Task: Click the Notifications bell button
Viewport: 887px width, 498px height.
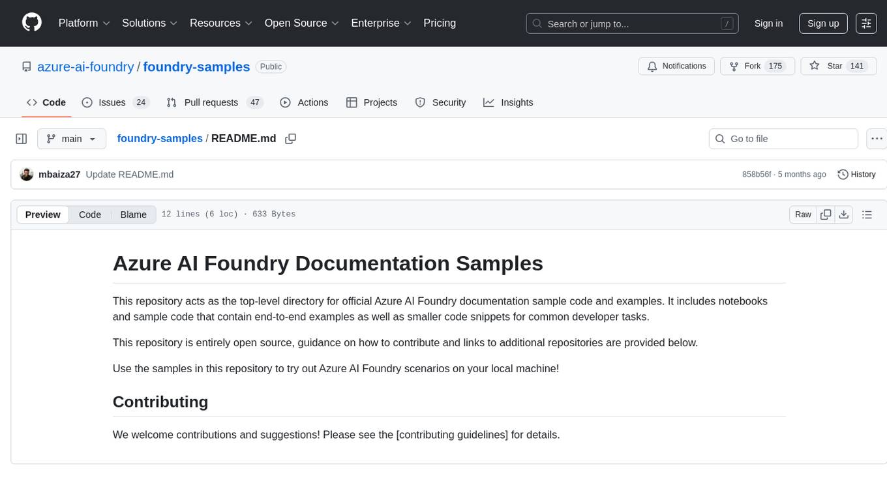Action: point(676,66)
